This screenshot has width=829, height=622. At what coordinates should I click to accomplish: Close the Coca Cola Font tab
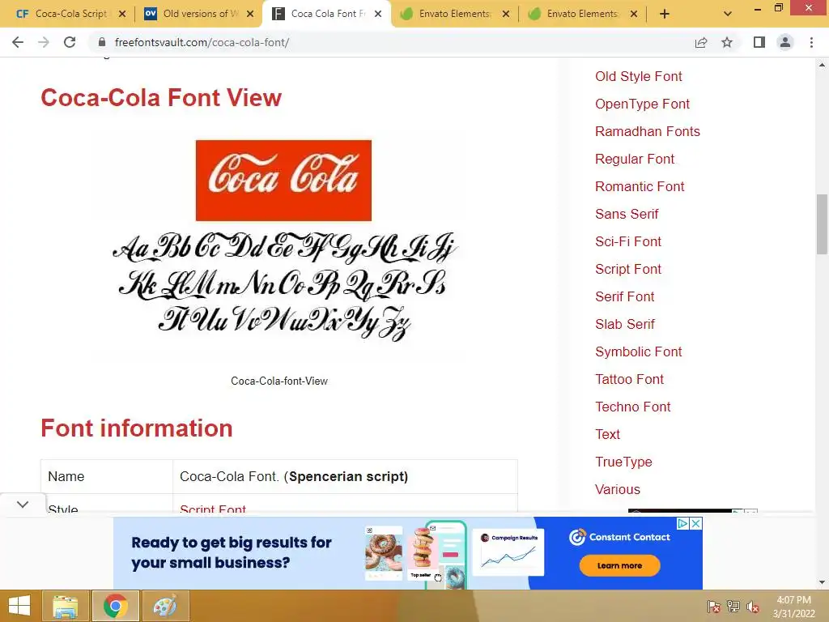coord(378,15)
